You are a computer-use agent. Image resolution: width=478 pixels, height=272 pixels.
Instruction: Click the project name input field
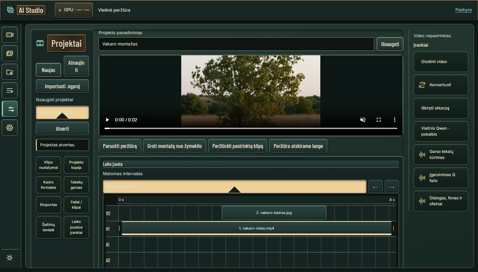click(236, 44)
